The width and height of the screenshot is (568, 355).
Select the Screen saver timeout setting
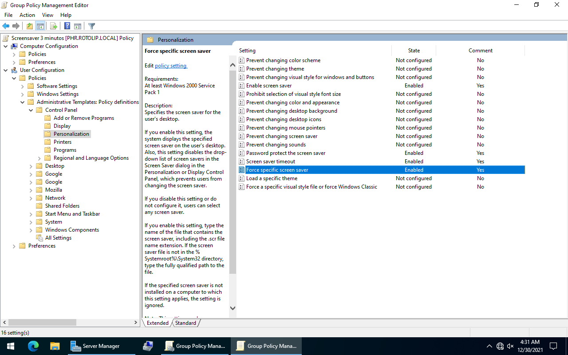point(270,162)
